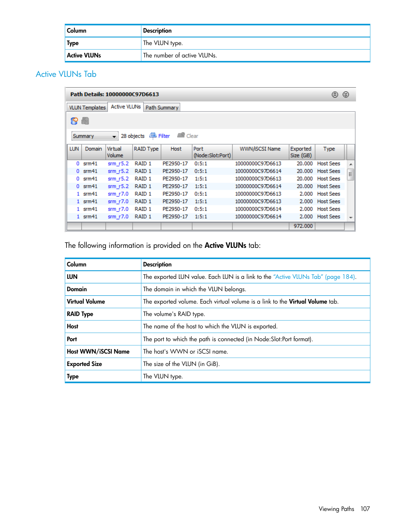Click the "28 objects" count text

133,136
